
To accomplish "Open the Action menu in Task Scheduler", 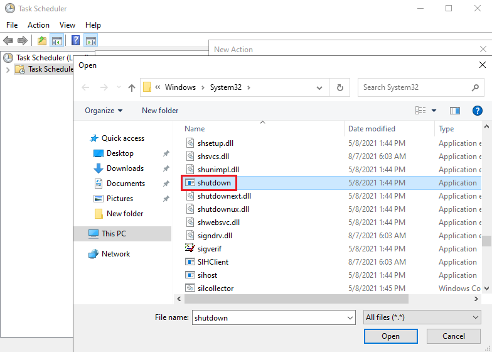I will [x=38, y=25].
